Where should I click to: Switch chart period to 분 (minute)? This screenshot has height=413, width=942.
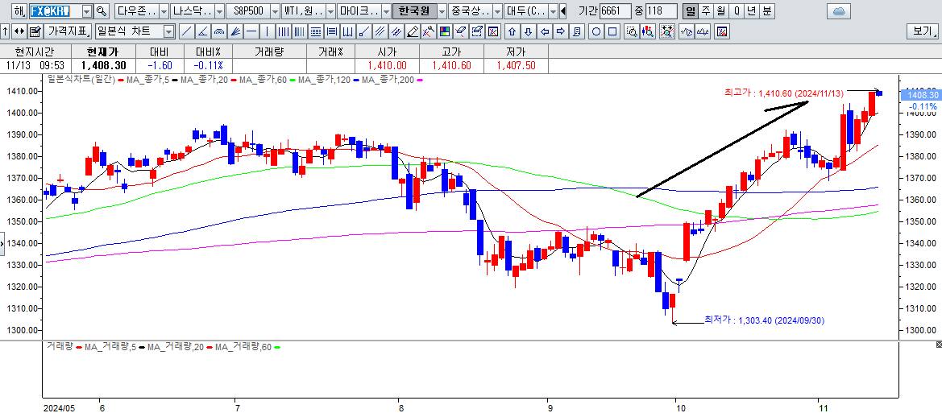tap(766, 11)
